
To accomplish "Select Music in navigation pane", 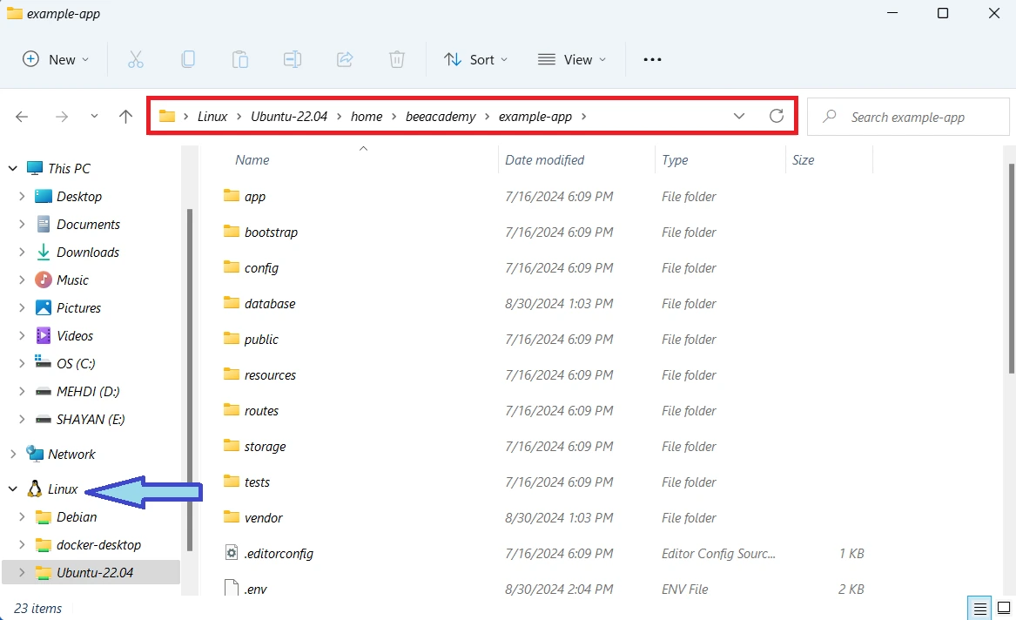I will tap(72, 280).
